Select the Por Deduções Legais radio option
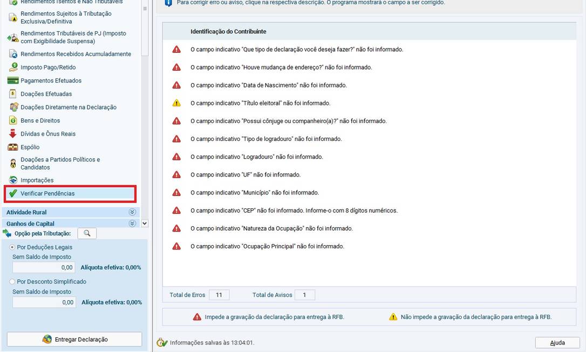Image resolution: width=586 pixels, height=352 pixels. tap(12, 247)
